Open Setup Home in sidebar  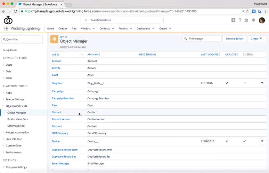(x=10, y=50)
